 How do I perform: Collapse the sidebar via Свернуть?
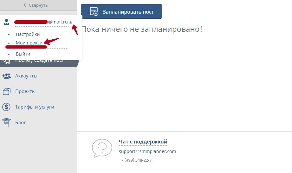pos(36,5)
